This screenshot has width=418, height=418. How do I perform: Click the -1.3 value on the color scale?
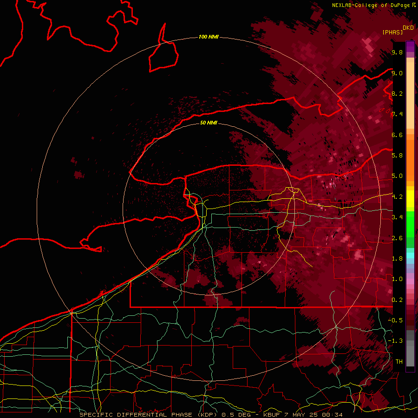tap(395, 341)
